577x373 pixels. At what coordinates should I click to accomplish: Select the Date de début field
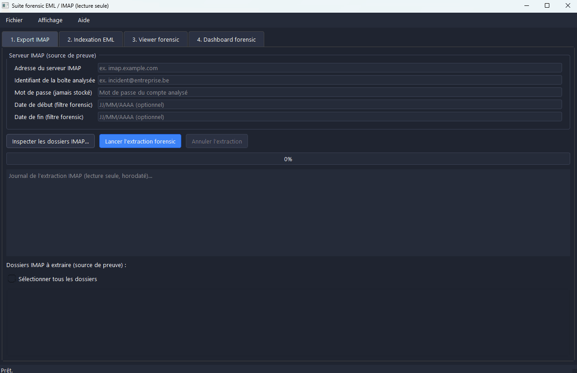[x=330, y=105]
